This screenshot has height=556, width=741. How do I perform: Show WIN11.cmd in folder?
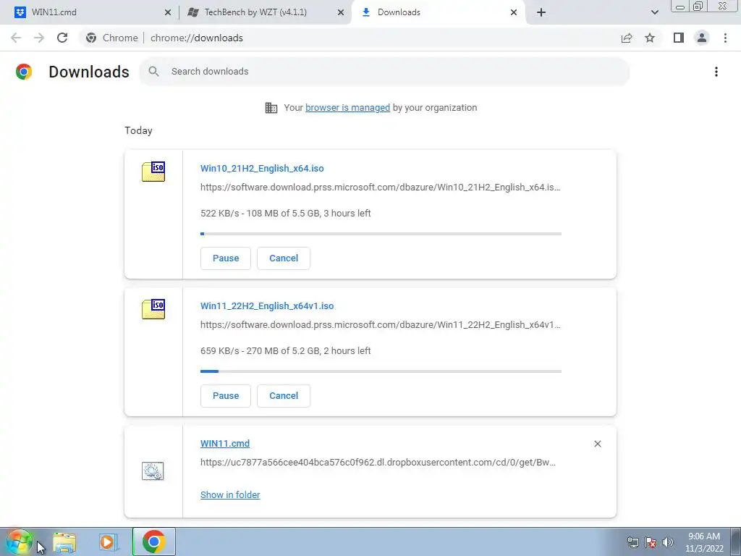point(230,494)
